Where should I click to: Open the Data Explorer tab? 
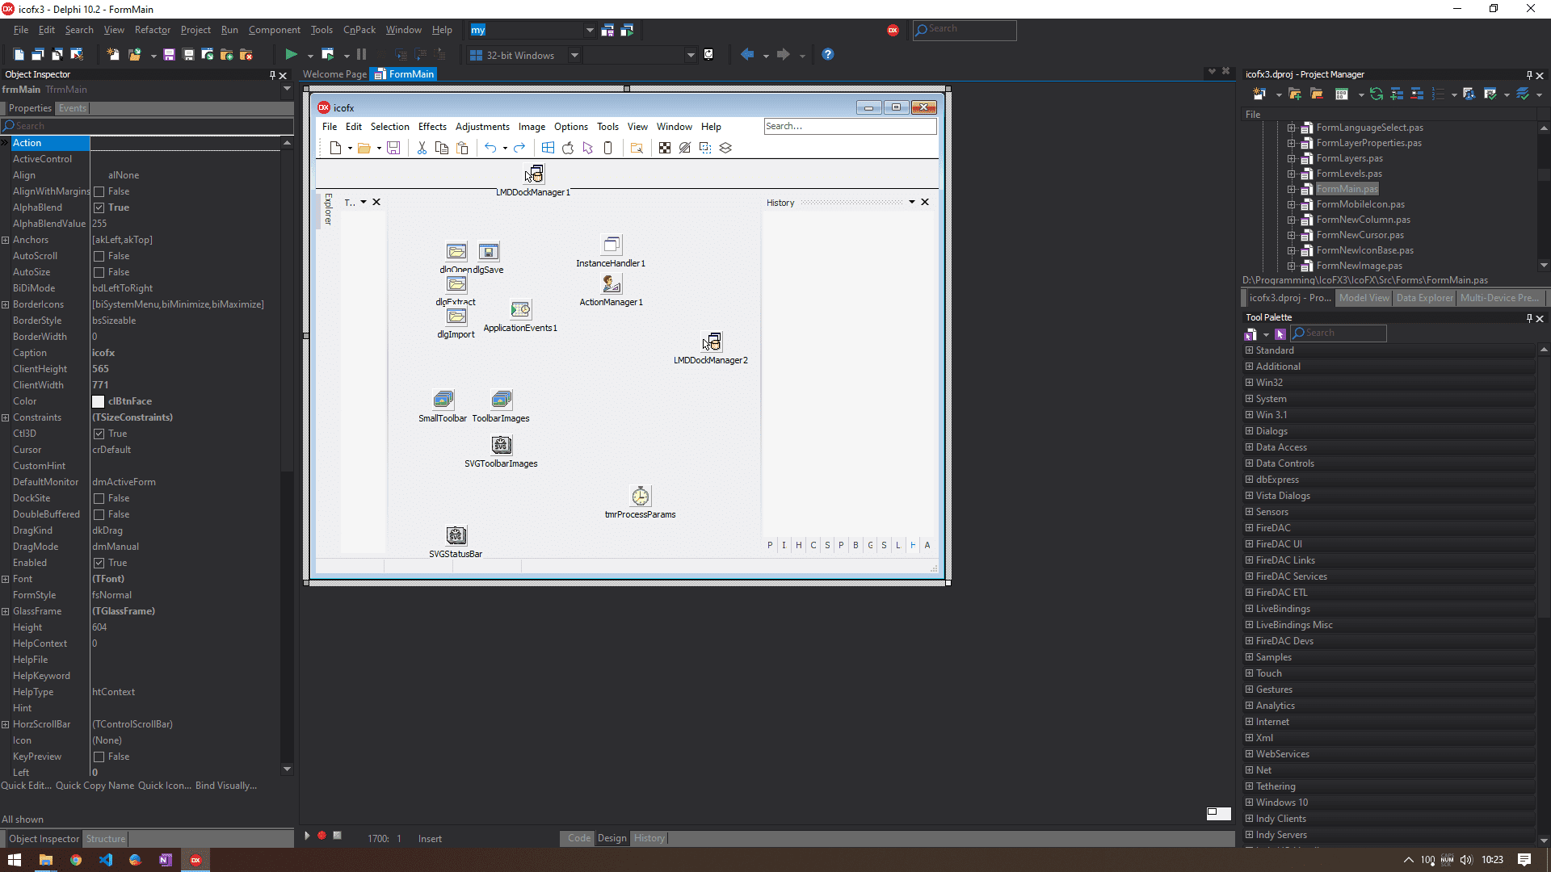click(1425, 298)
